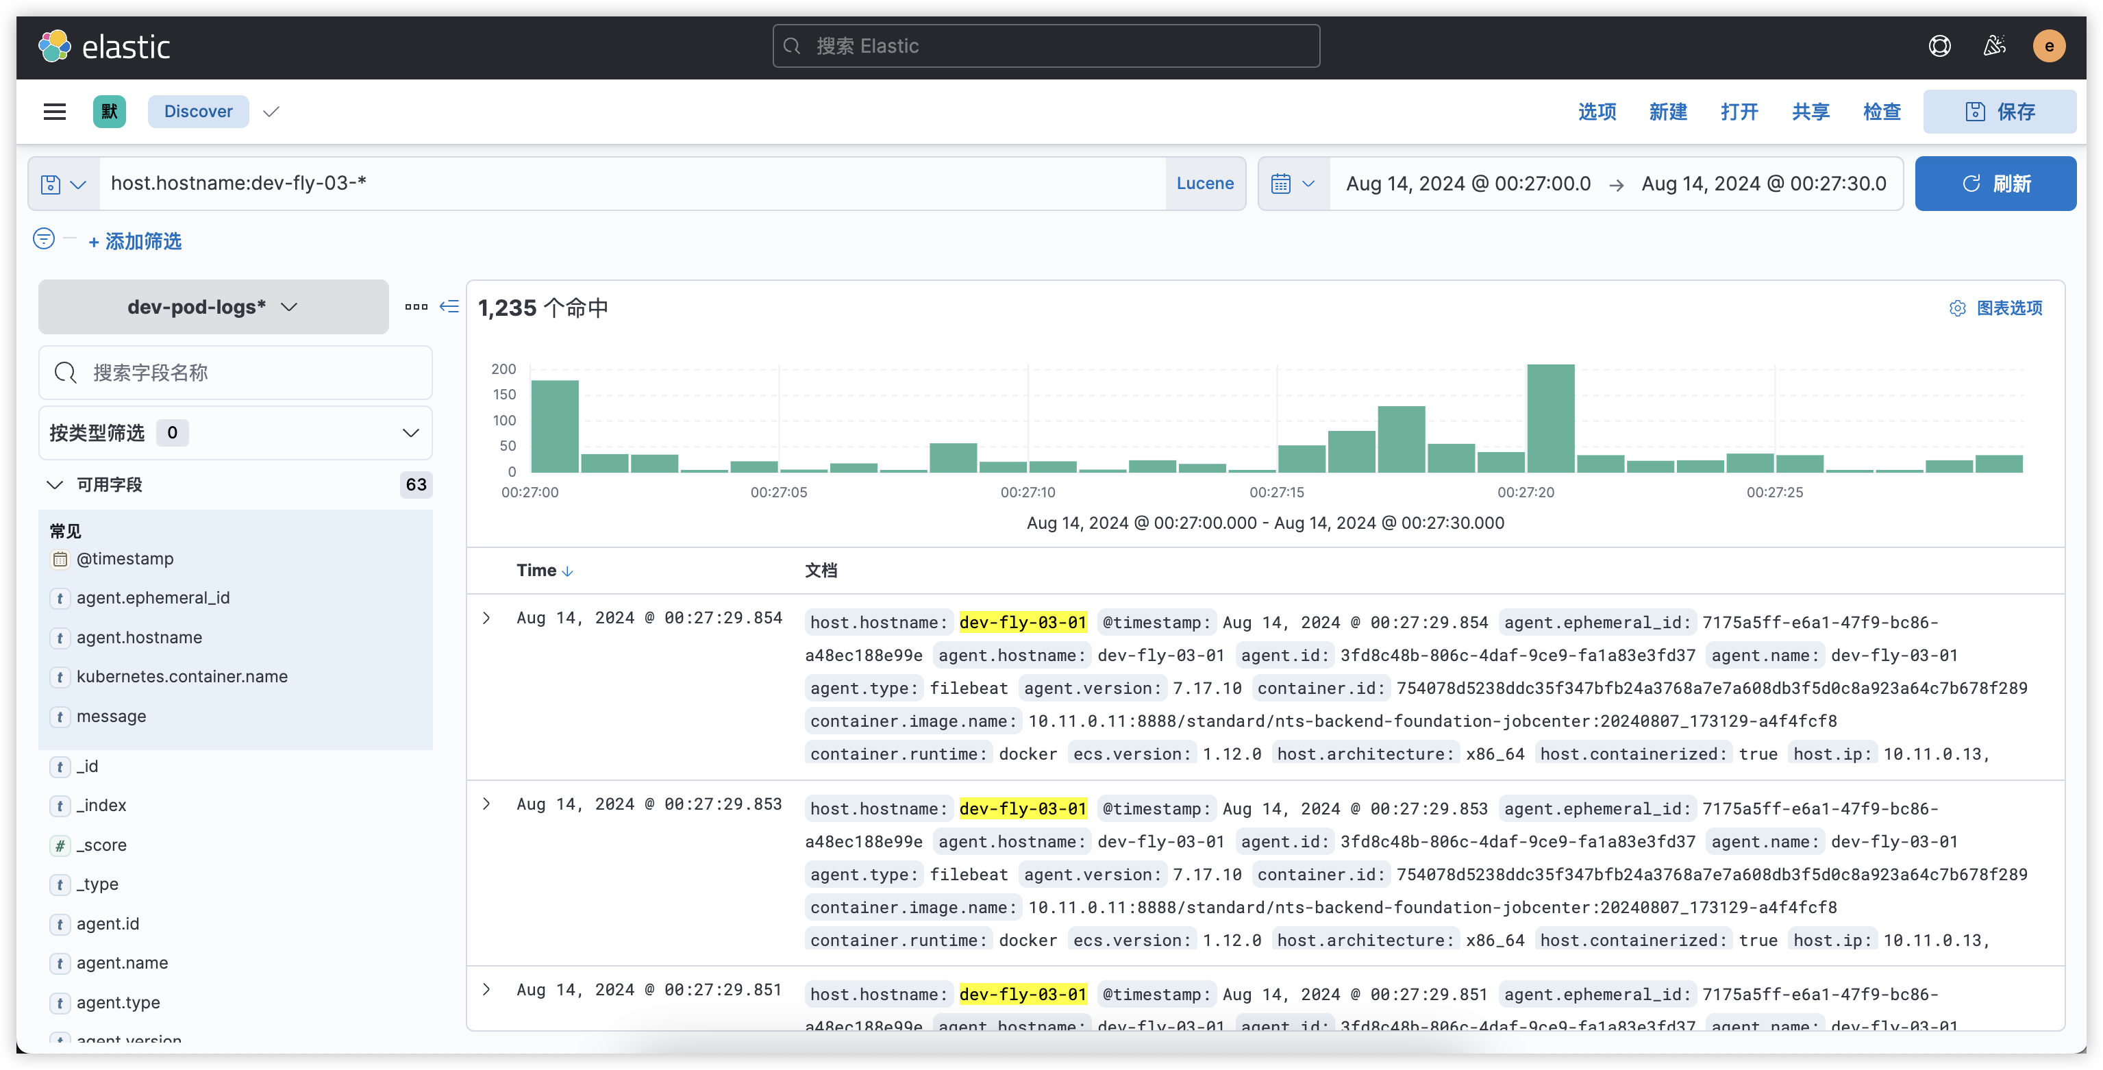Open the dev-pod-logs* index pattern dropdown
This screenshot has height=1070, width=2103.
213,307
